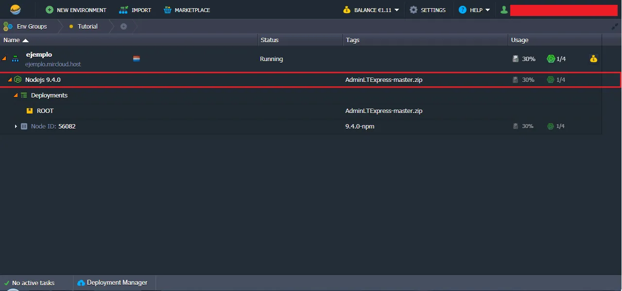The image size is (622, 291).
Task: Select Node ID: 56082 label
Action: tap(53, 126)
